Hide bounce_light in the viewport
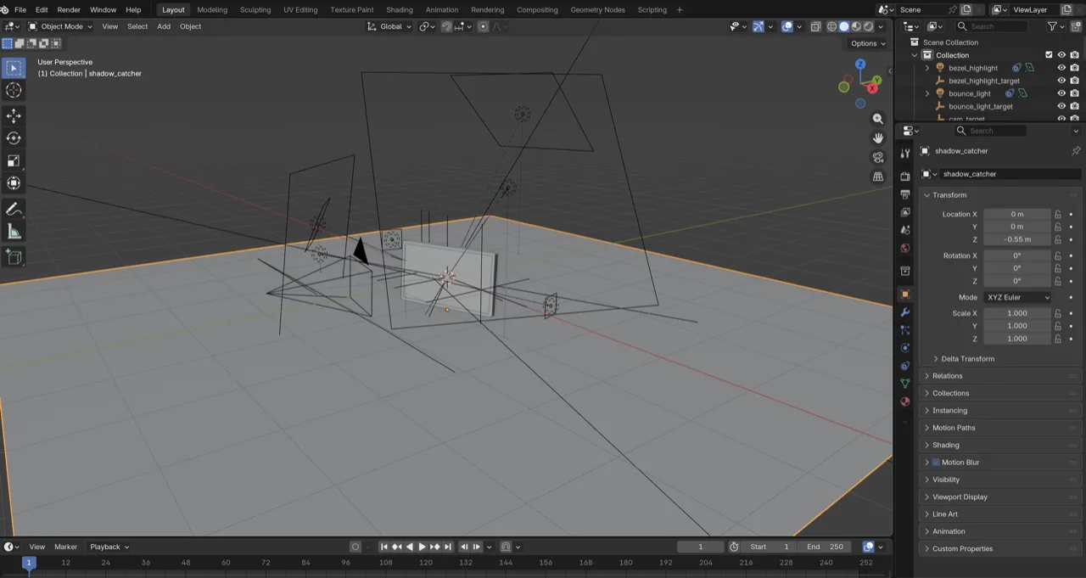 pos(1061,93)
